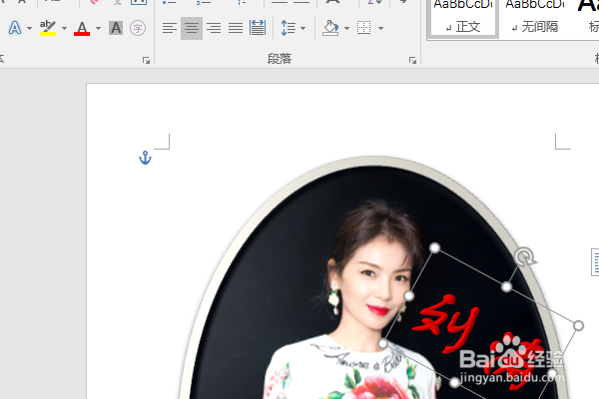Viewport: 599px width, 399px height.
Task: Align paragraph text to the left
Action: tap(170, 28)
